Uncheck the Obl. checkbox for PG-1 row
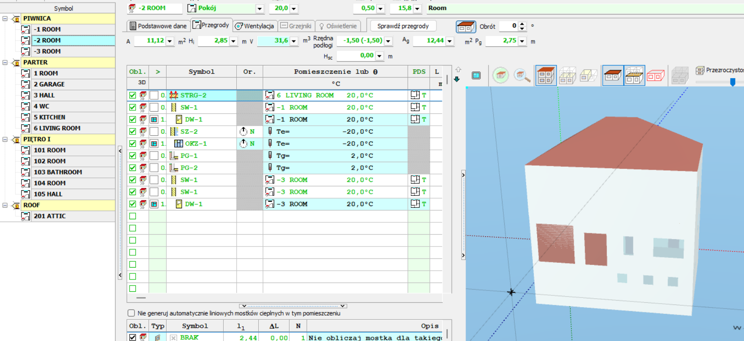This screenshot has width=744, height=341. click(133, 156)
